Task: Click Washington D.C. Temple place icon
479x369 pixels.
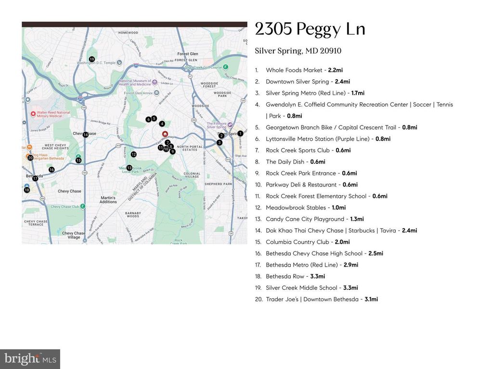Action: pos(119,62)
